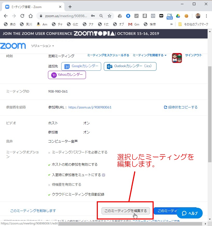Open the ヘルプ chat button
Image resolution: width=212 pixels, height=226 pixels.
(x=190, y=213)
